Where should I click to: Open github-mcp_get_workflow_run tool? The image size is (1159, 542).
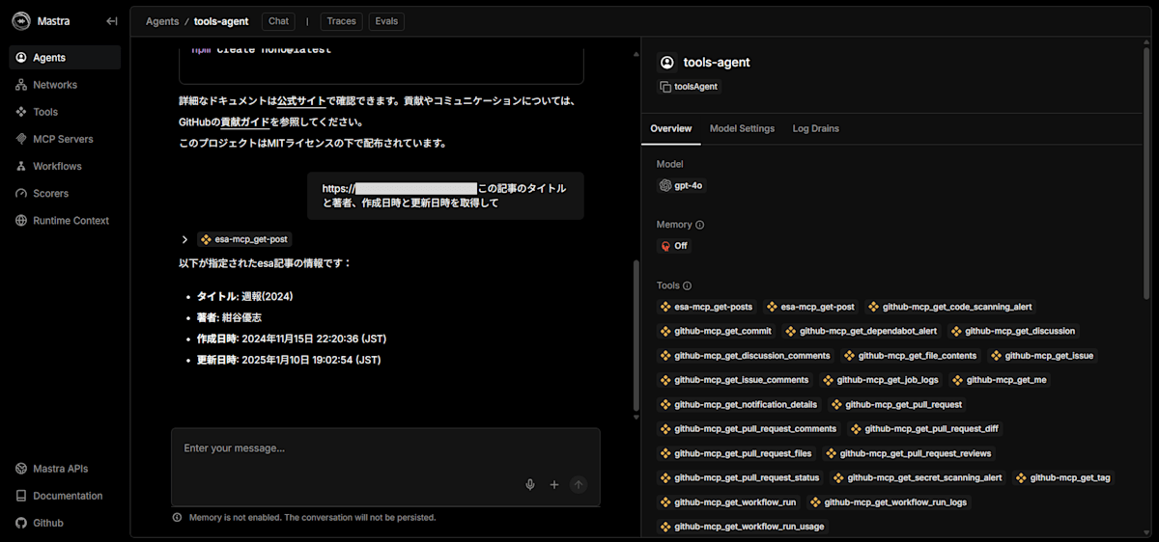(x=728, y=502)
